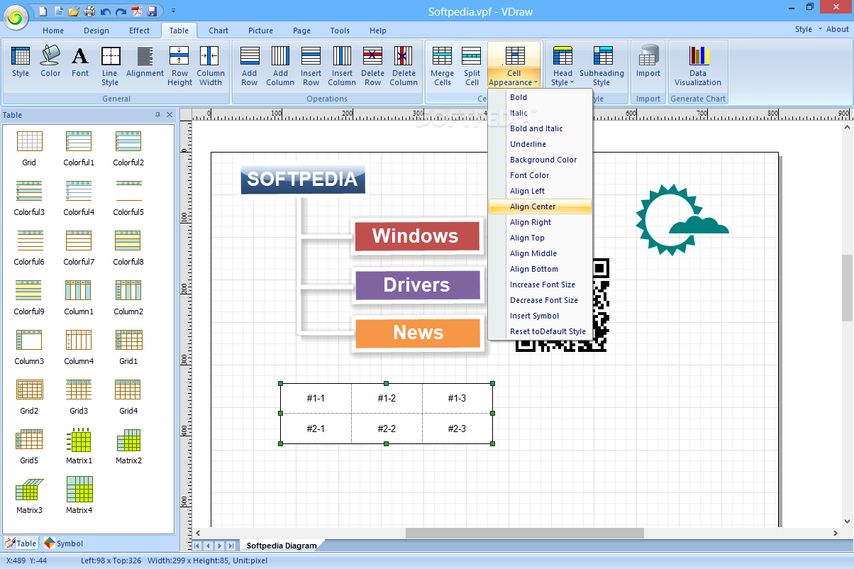Delete Column from the table
The image size is (854, 569).
pyautogui.click(x=404, y=67)
